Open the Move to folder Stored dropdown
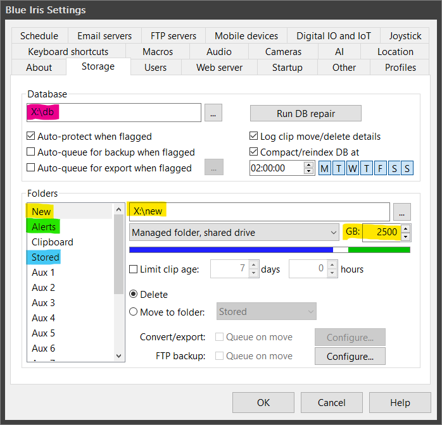This screenshot has height=425, width=442. tap(267, 311)
